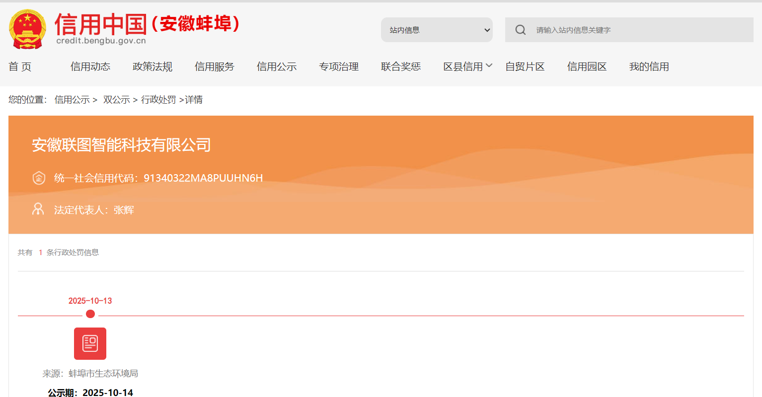Open the 站内信息 search scope dropdown
Viewport: 762px width, 397px height.
[x=437, y=30]
